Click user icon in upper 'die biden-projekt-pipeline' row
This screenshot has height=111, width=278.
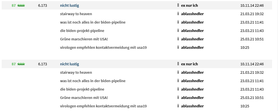178,30
